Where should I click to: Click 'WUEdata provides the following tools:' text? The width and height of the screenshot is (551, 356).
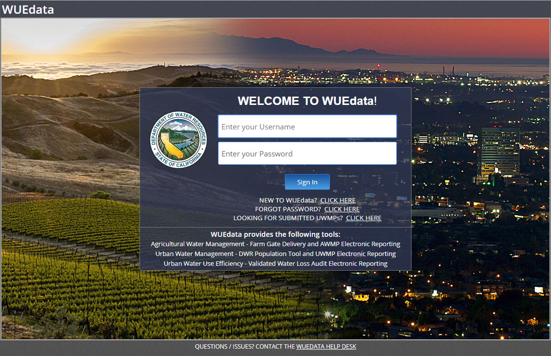click(x=275, y=234)
